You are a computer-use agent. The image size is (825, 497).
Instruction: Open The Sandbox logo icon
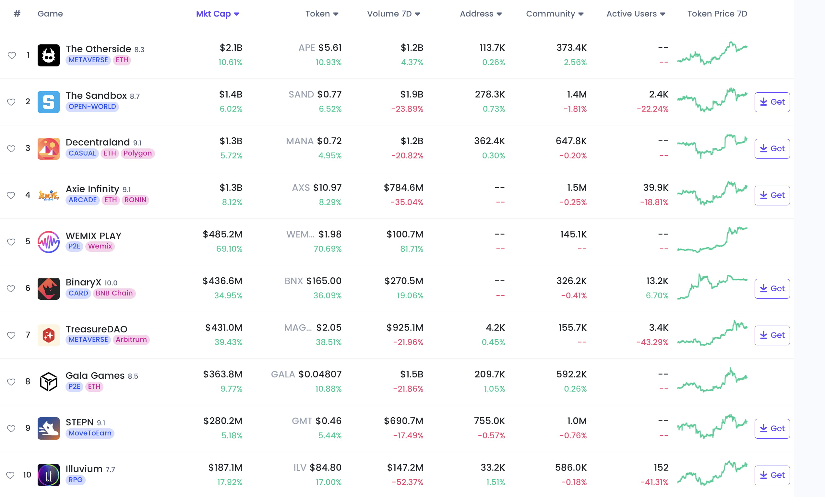49,102
